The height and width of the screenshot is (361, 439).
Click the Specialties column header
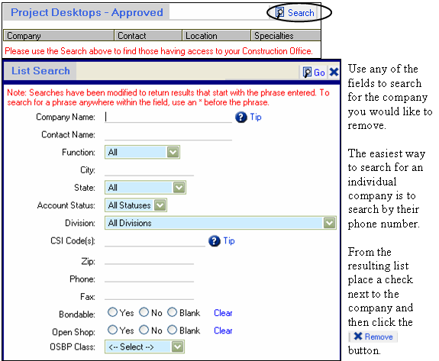pos(286,36)
